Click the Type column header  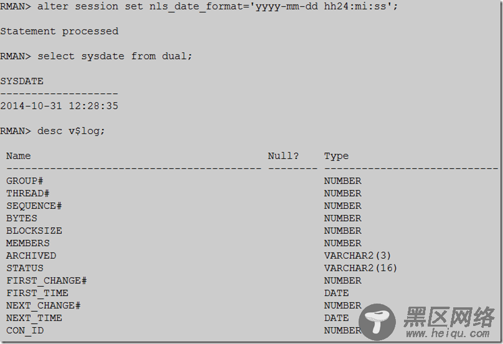coord(336,156)
